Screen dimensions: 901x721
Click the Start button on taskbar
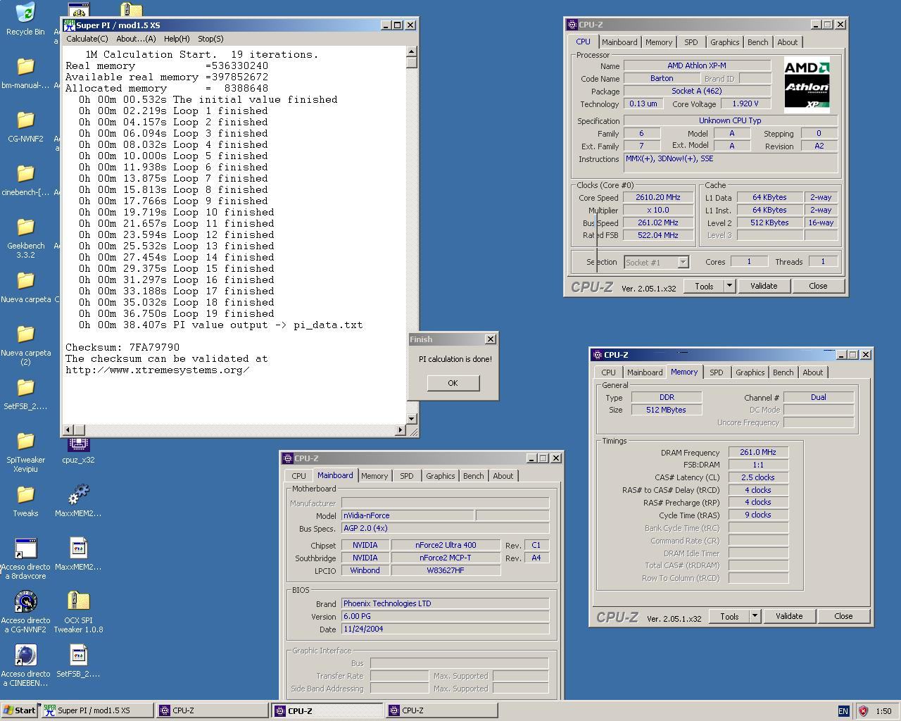(x=19, y=710)
